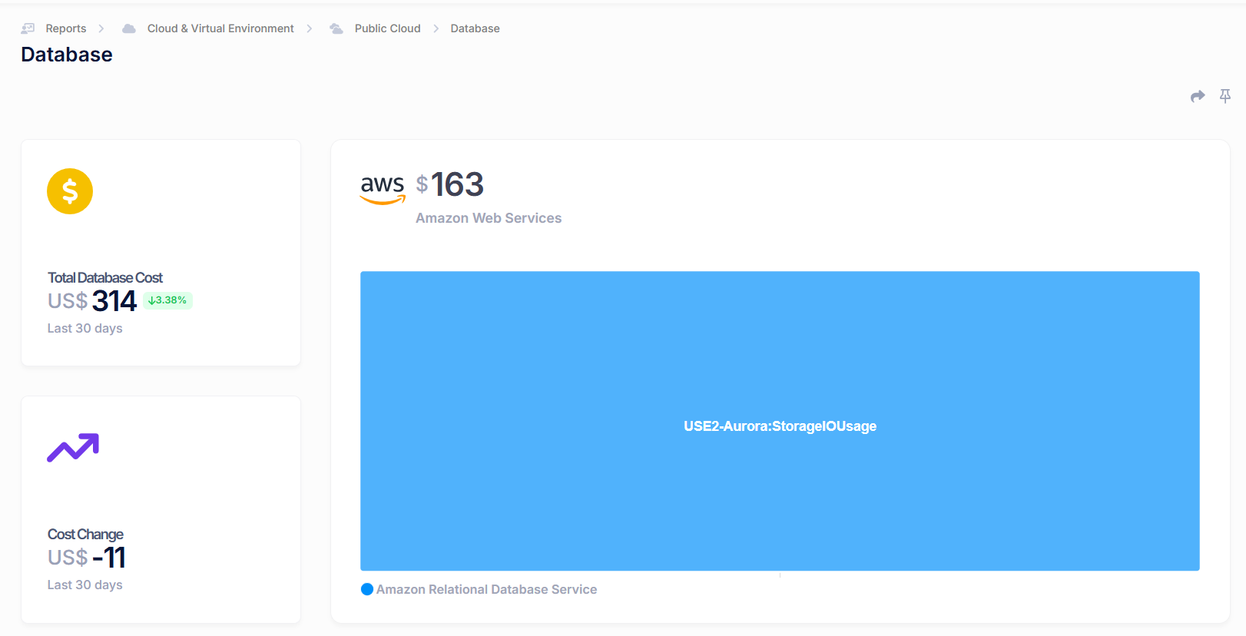
Task: Click the US$ 314 cost value
Action: pyautogui.click(x=92, y=300)
